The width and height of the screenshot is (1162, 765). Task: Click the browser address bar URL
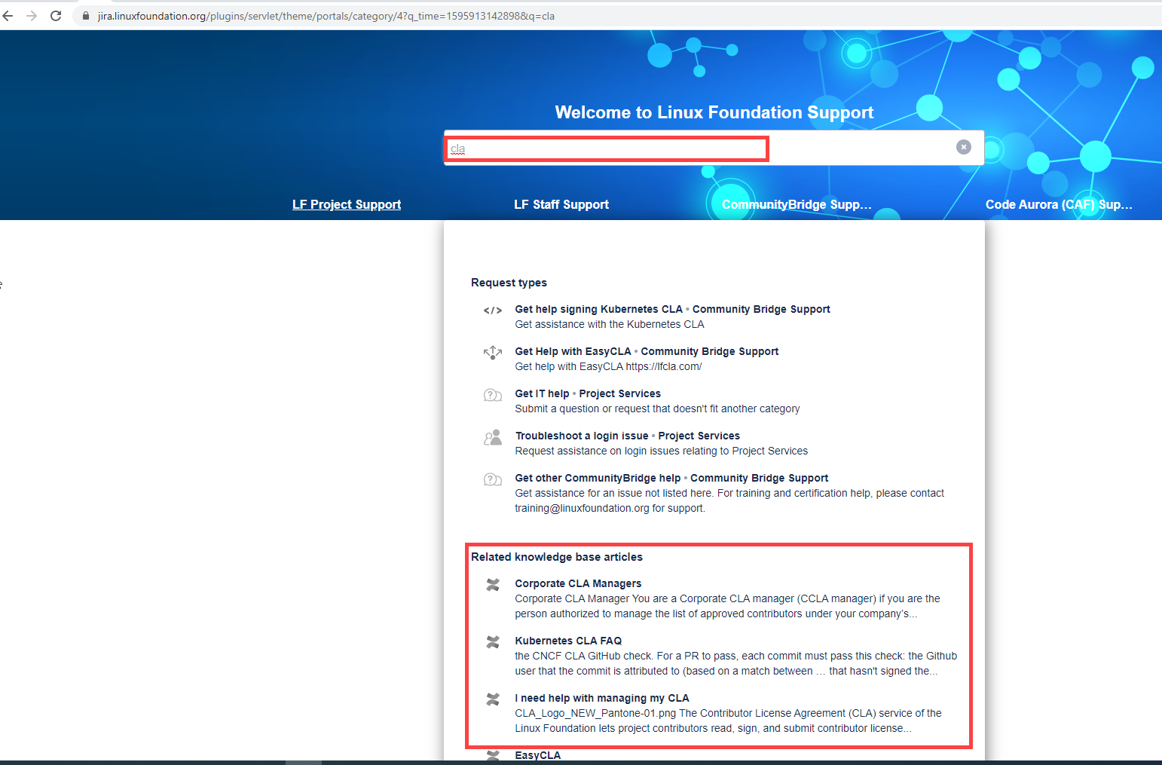(326, 16)
